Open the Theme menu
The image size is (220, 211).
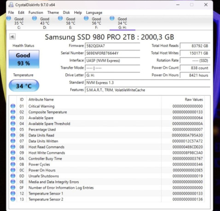[x=53, y=12]
